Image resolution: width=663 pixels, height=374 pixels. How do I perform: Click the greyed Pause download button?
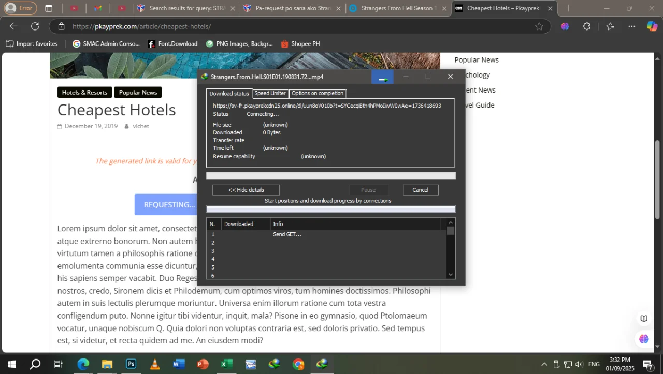[x=368, y=190]
